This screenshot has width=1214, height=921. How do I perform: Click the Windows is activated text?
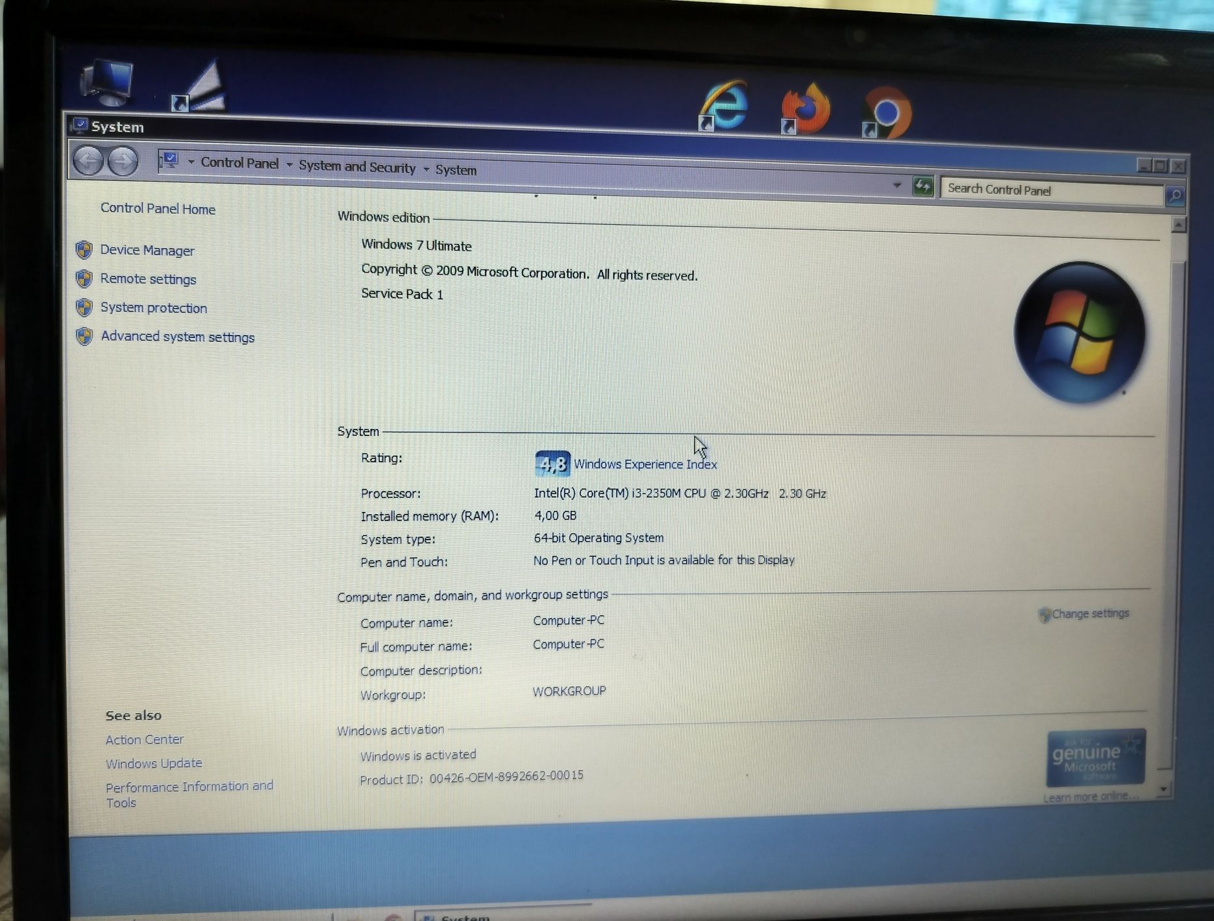coord(418,755)
